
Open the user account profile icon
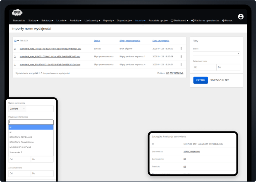pyautogui.click(x=241, y=17)
